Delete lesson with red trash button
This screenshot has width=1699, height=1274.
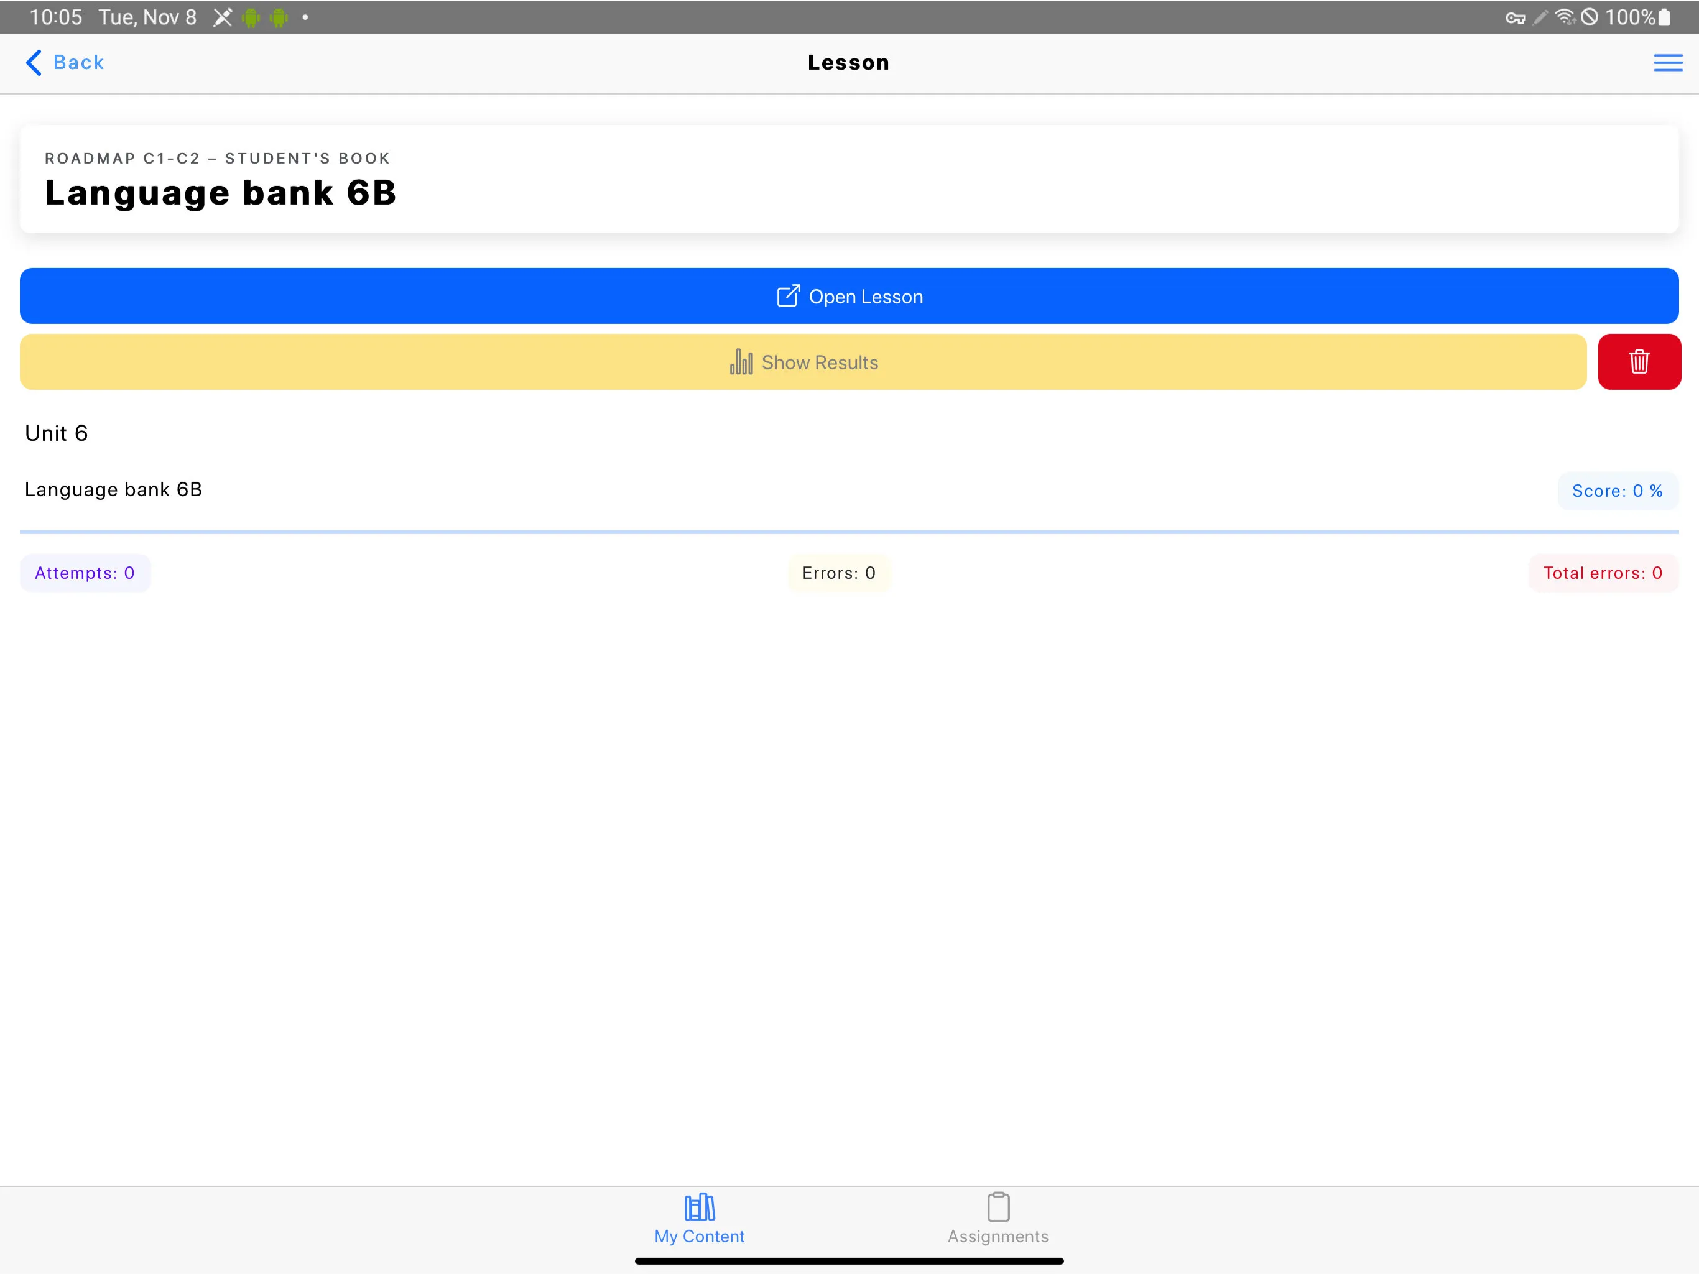1639,362
